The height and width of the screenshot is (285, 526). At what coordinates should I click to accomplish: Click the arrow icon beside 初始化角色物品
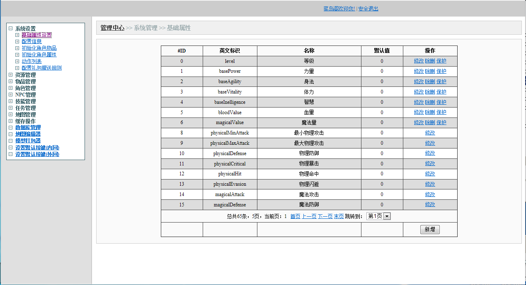[17, 48]
